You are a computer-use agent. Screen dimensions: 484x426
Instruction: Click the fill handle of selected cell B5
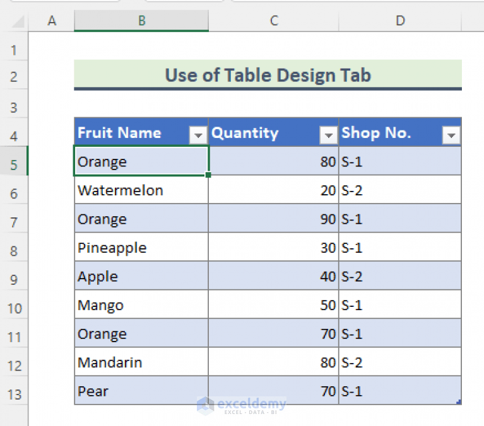(208, 175)
